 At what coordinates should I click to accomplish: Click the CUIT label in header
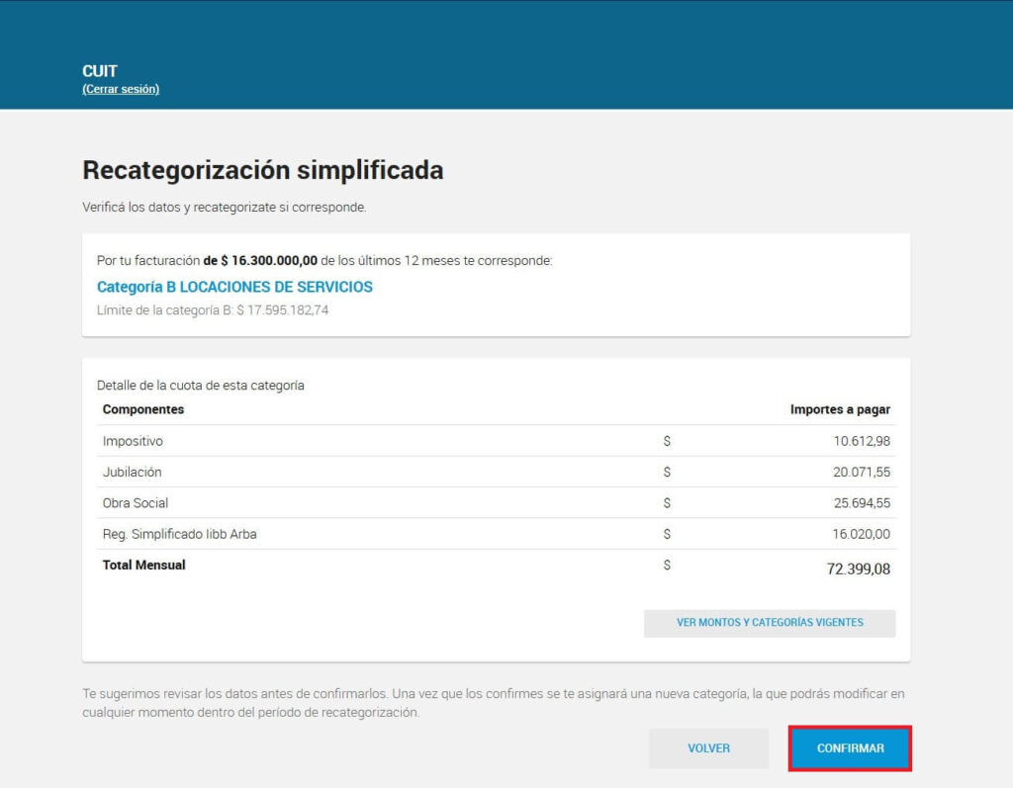[x=100, y=71]
